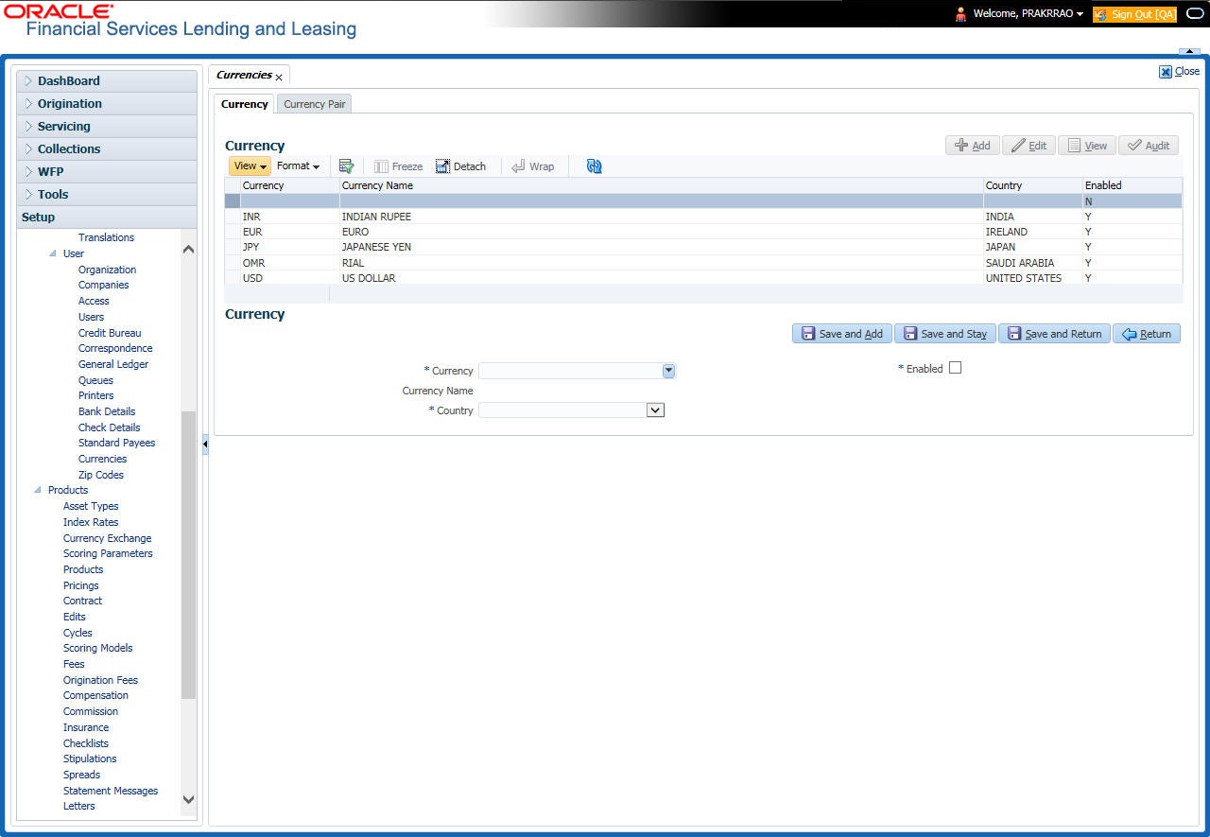
Task: Open Zip Codes in the setup tree
Action: [x=101, y=475]
